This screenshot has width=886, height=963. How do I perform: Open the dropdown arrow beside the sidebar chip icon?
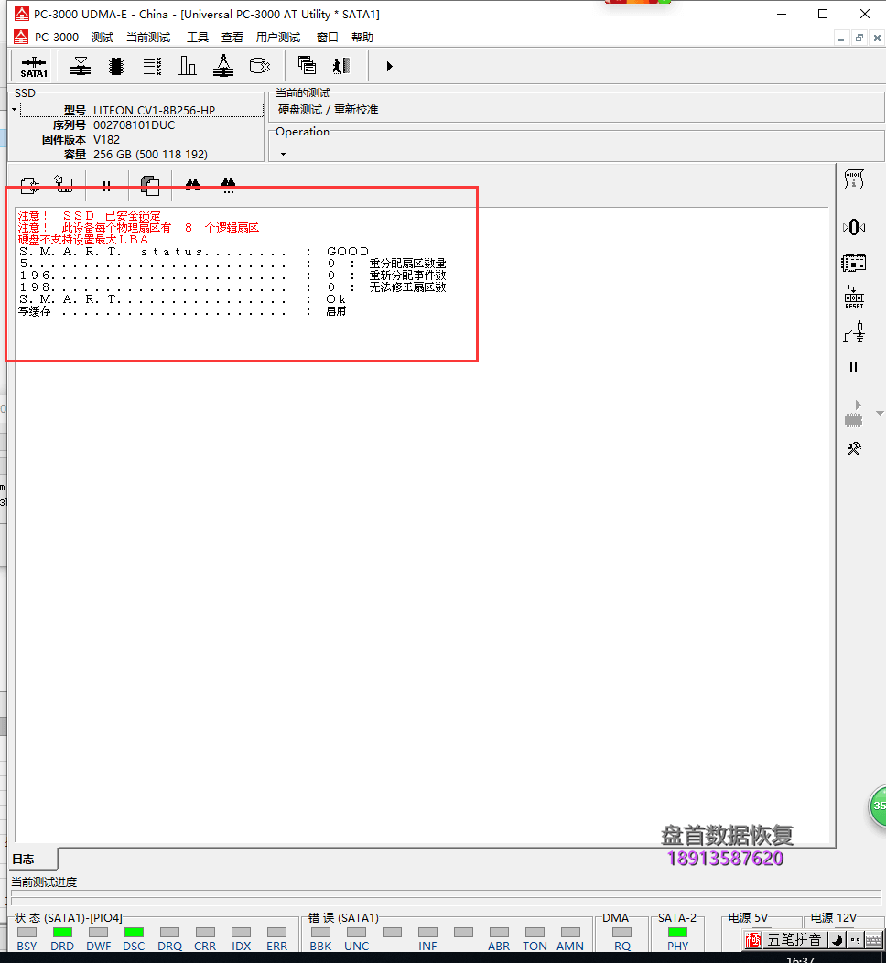880,414
